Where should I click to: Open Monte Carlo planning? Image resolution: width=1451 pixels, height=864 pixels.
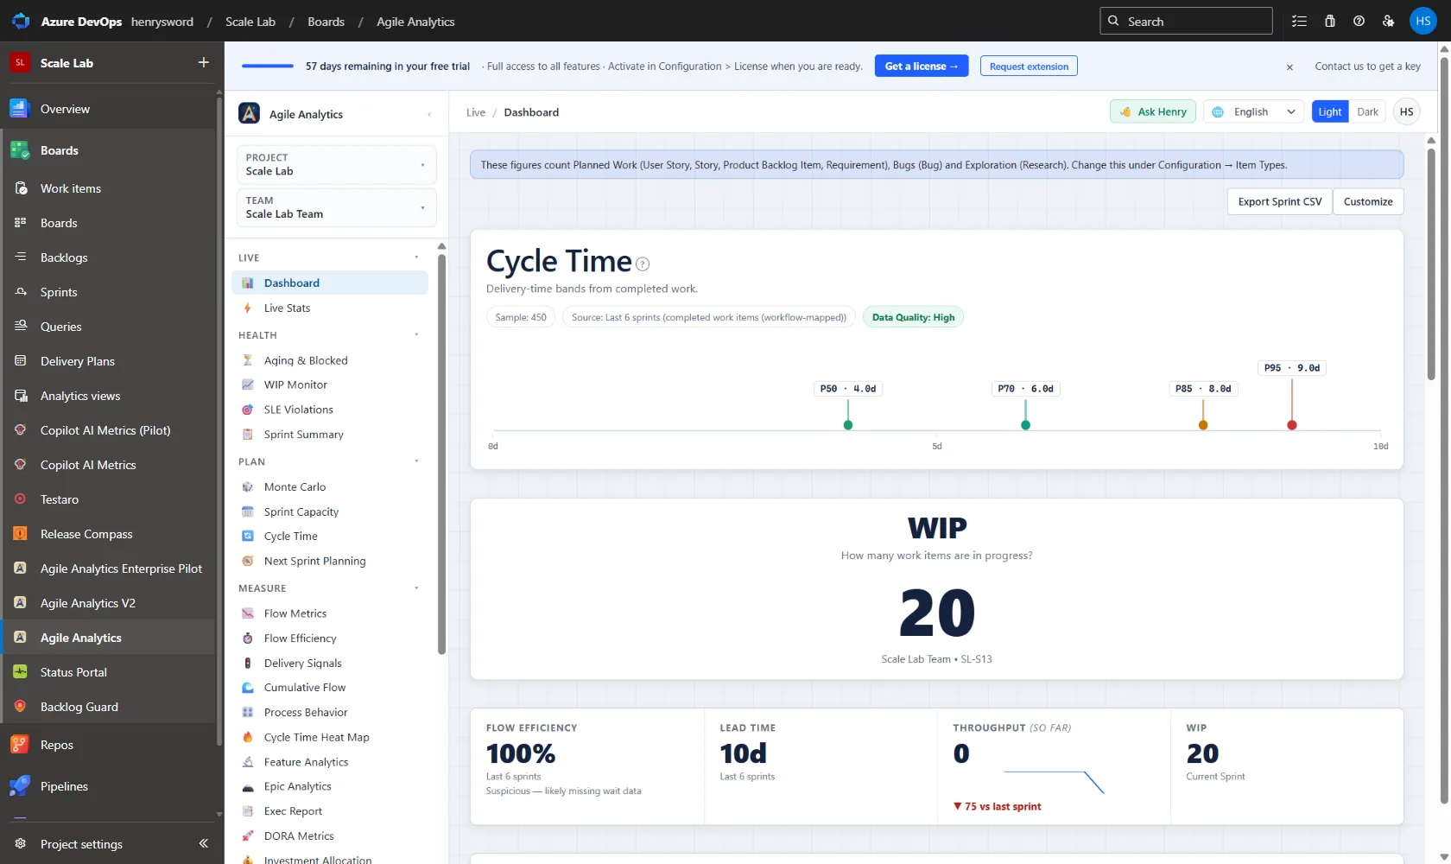(x=330, y=486)
